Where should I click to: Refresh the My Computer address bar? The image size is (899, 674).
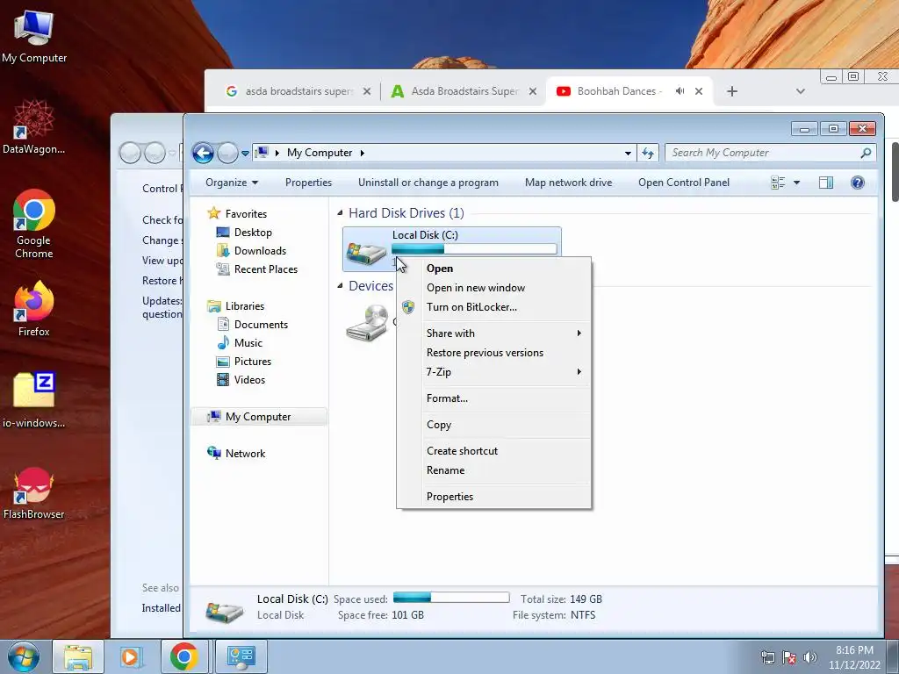tap(648, 153)
